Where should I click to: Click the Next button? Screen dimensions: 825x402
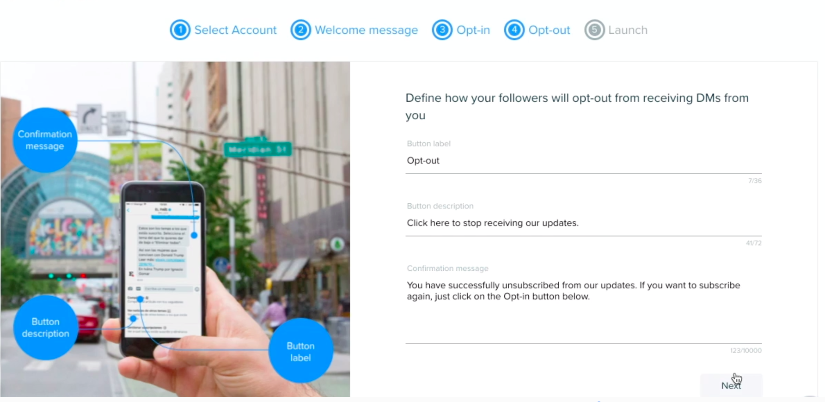pyautogui.click(x=731, y=385)
